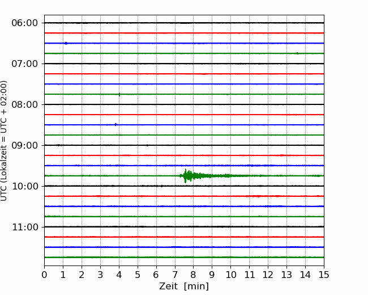Click the x-axis tick label 2
Screen dimensions: 368x295
pos(82,275)
